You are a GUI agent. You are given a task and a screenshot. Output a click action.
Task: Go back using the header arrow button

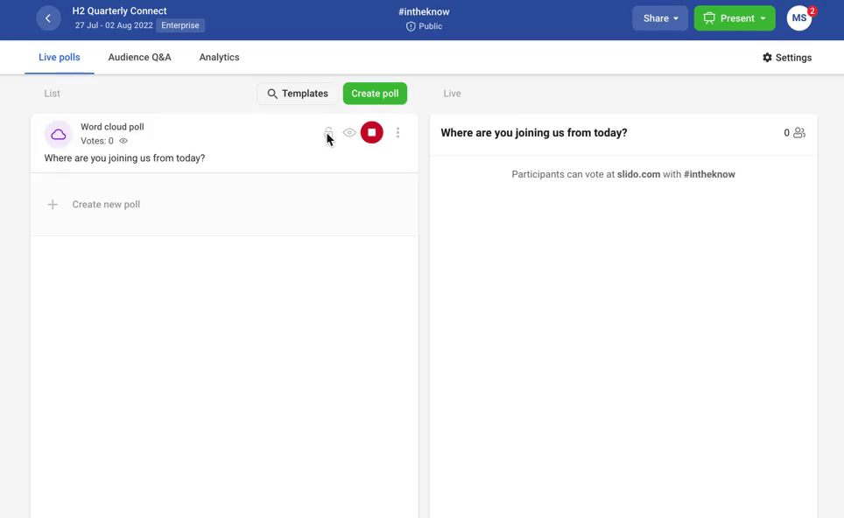48,18
